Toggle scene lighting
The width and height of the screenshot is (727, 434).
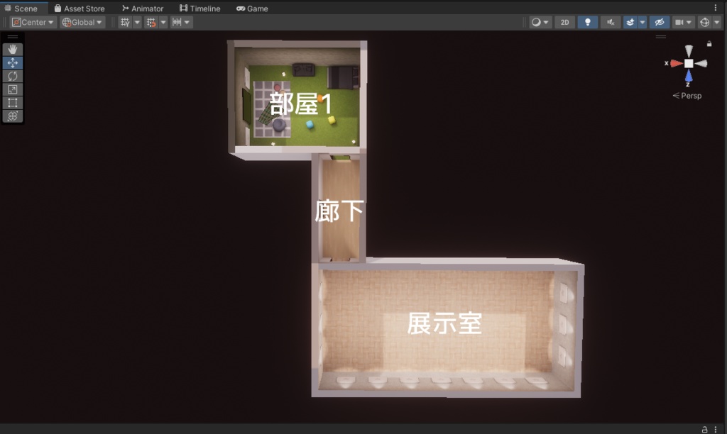pos(587,22)
